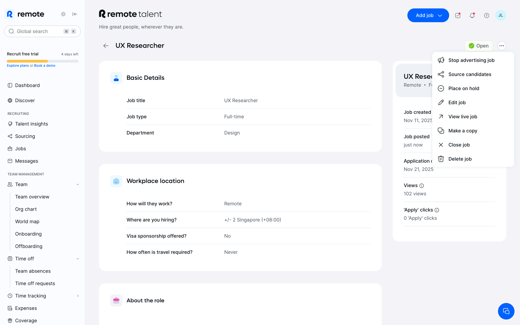Open Team overview
520x325 pixels.
[x=32, y=197]
